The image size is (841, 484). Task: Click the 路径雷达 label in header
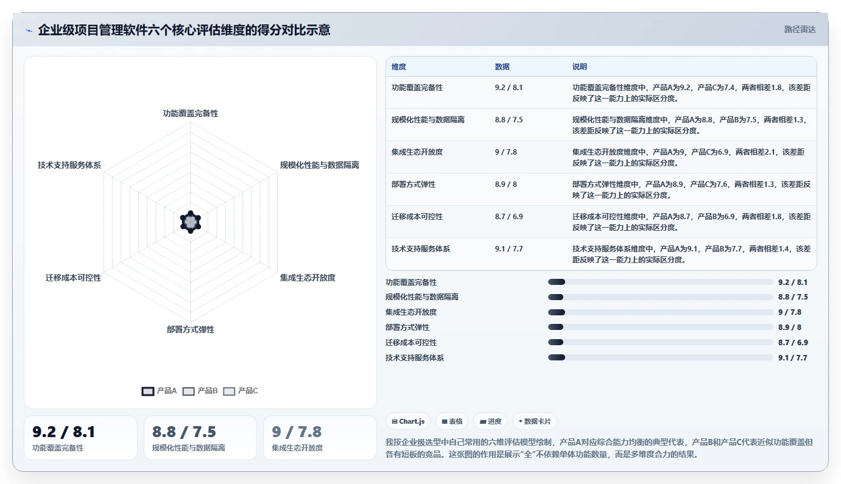pos(800,29)
